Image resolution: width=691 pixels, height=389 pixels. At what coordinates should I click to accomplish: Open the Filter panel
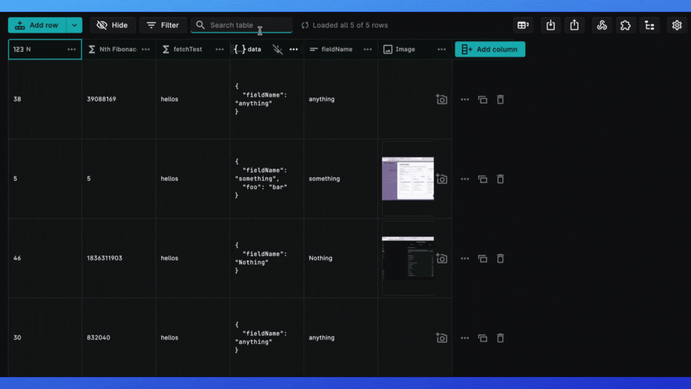(163, 25)
